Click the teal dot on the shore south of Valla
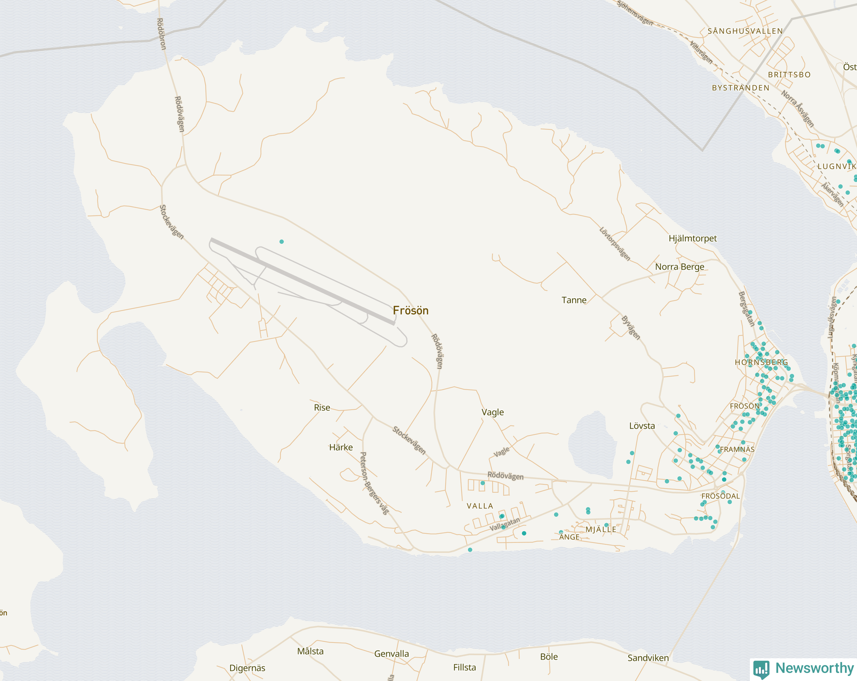 coord(470,550)
